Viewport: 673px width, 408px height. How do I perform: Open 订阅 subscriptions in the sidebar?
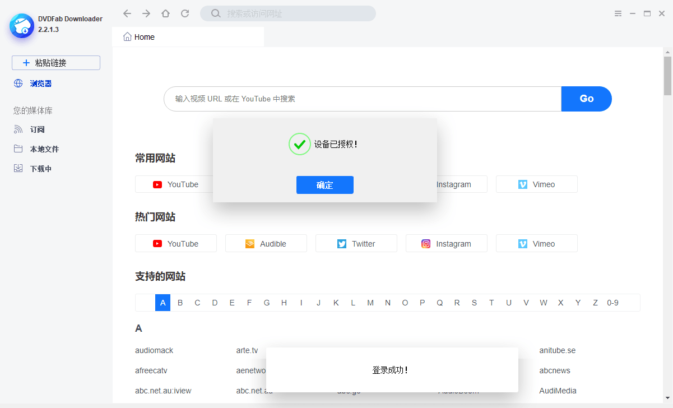[x=37, y=129]
